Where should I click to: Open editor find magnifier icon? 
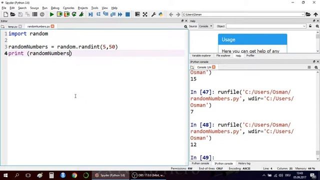pos(185,26)
